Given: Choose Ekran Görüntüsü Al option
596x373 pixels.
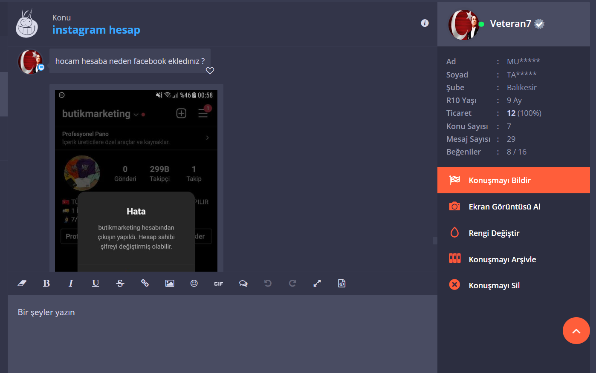Looking at the screenshot, I should pyautogui.click(x=514, y=207).
